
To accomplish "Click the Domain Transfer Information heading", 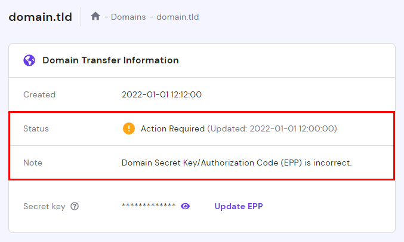I will point(110,60).
